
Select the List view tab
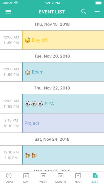tap(95, 178)
